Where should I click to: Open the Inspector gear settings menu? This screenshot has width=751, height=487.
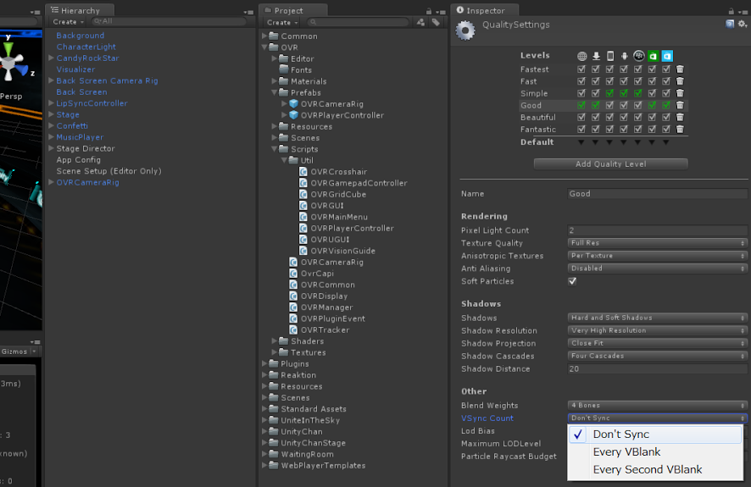(743, 24)
